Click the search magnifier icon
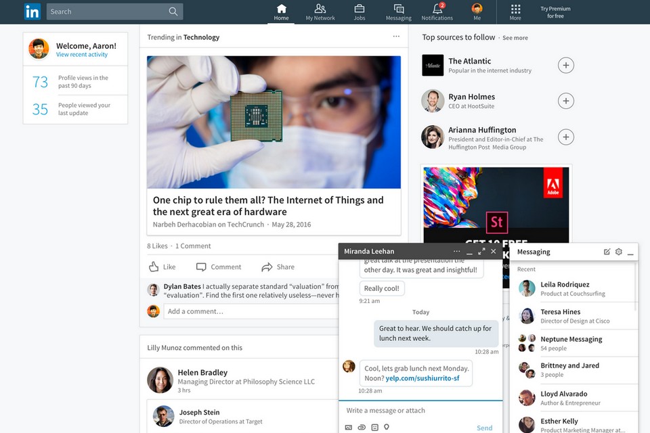The image size is (650, 433). click(173, 12)
